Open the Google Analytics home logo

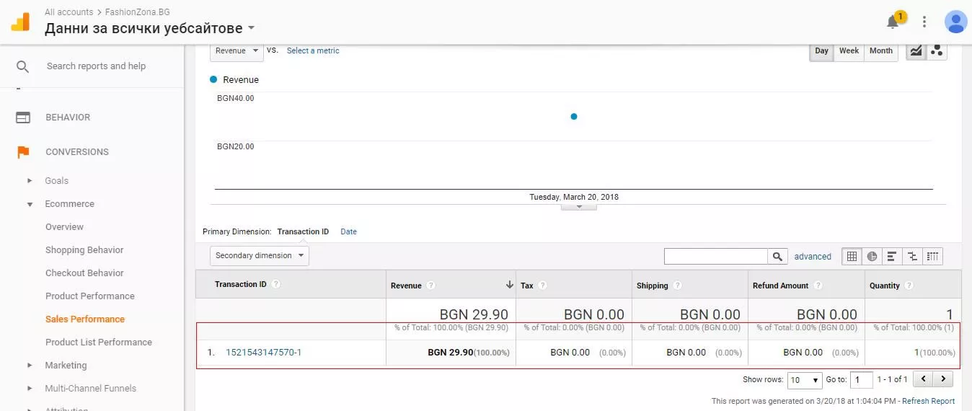coord(21,21)
